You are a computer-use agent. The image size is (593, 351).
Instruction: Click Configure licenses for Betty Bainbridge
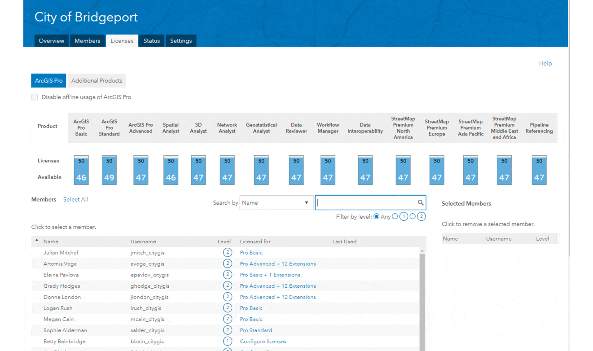(263, 341)
